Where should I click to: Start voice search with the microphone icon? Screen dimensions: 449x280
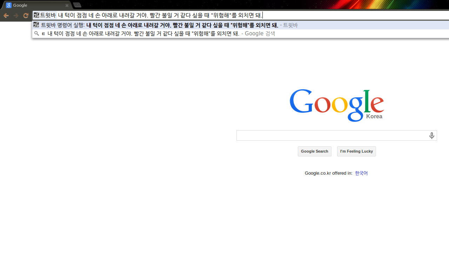pyautogui.click(x=432, y=136)
